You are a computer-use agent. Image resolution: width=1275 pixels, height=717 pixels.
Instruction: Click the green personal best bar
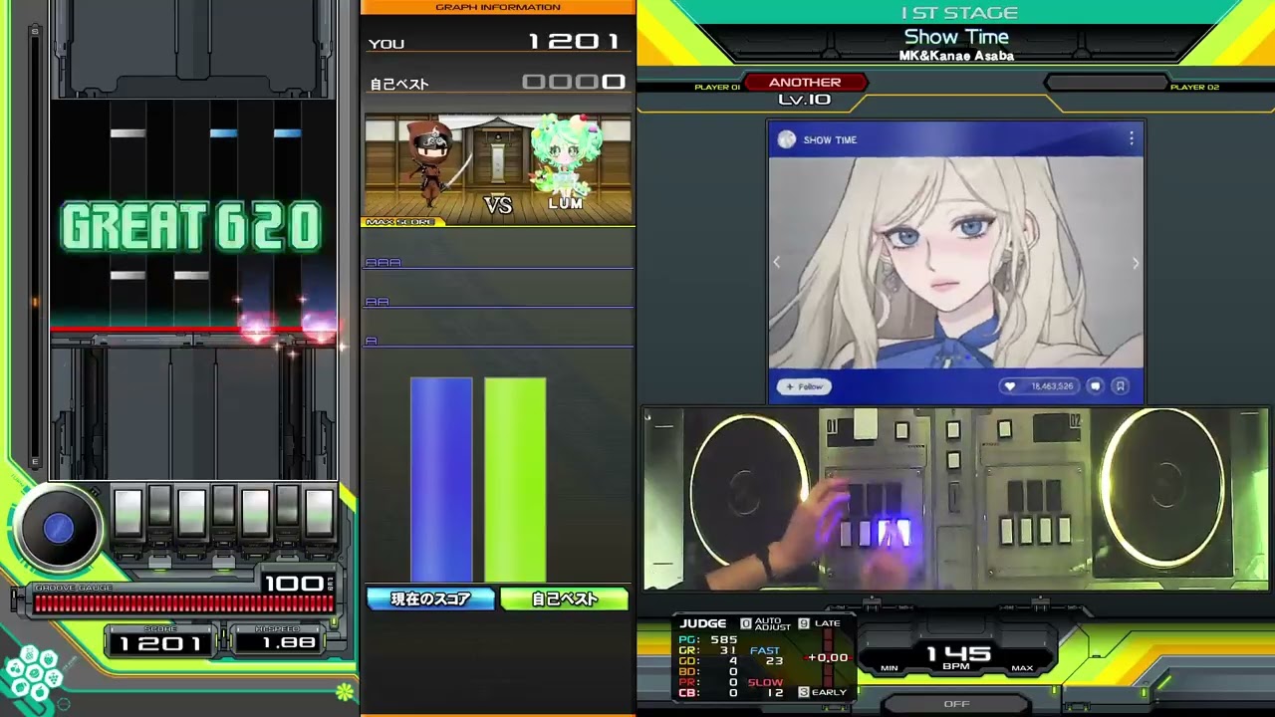(515, 480)
